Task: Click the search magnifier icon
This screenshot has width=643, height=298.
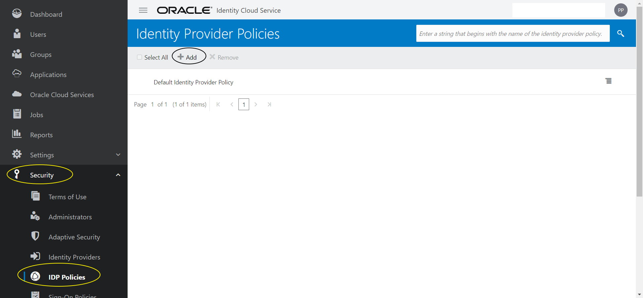Action: 621,33
